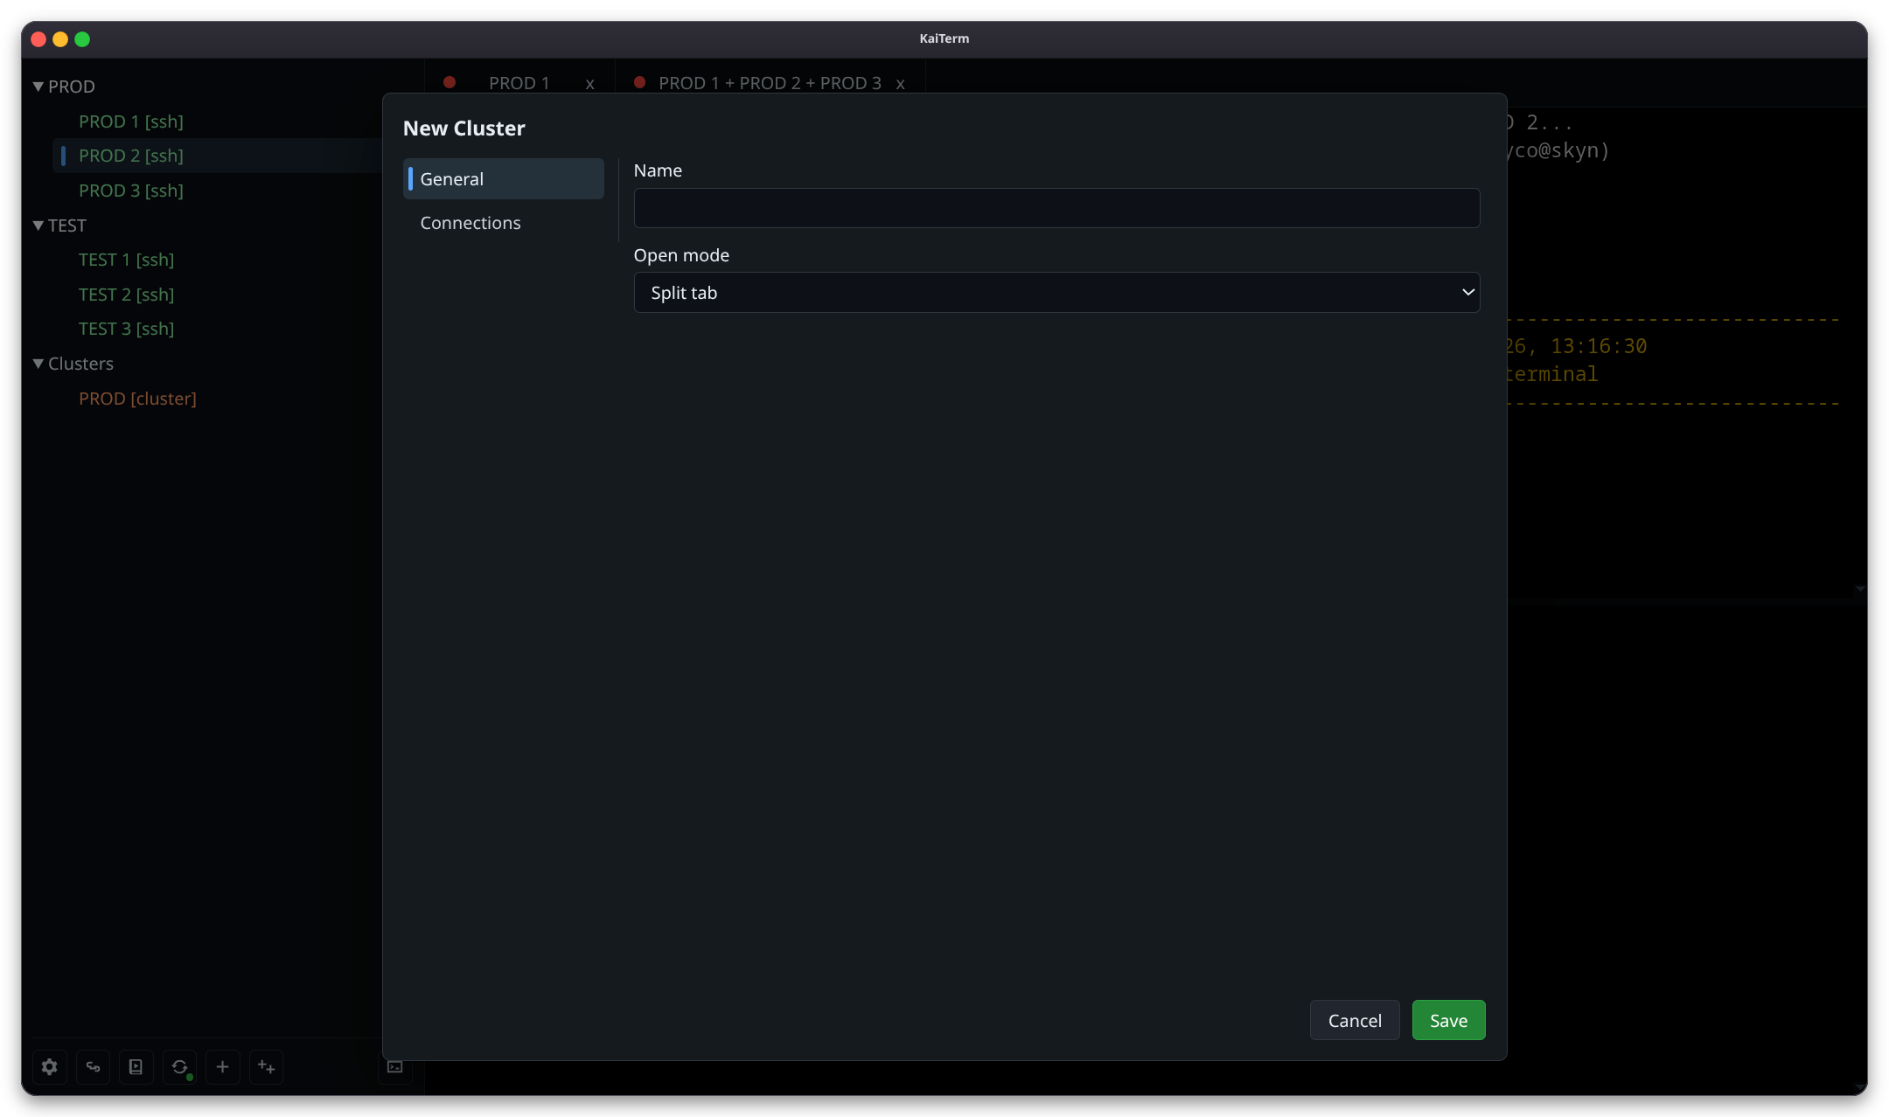The width and height of the screenshot is (1889, 1117).
Task: Select PROD [cluster] entry
Action: pyautogui.click(x=137, y=399)
